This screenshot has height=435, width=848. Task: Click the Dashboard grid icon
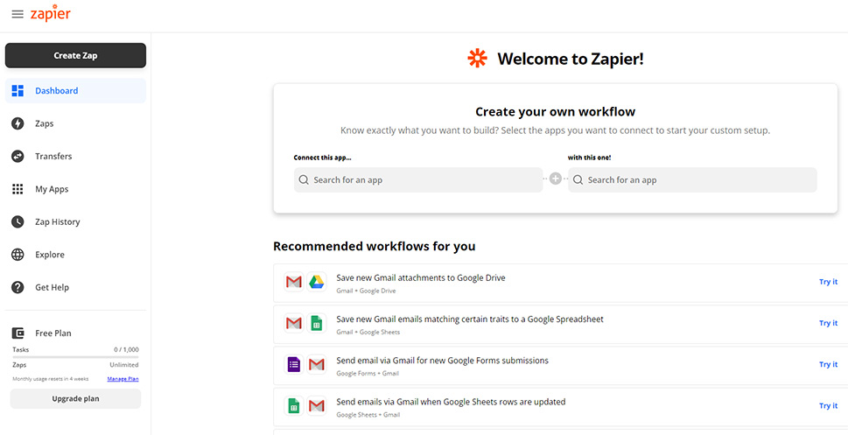tap(18, 91)
